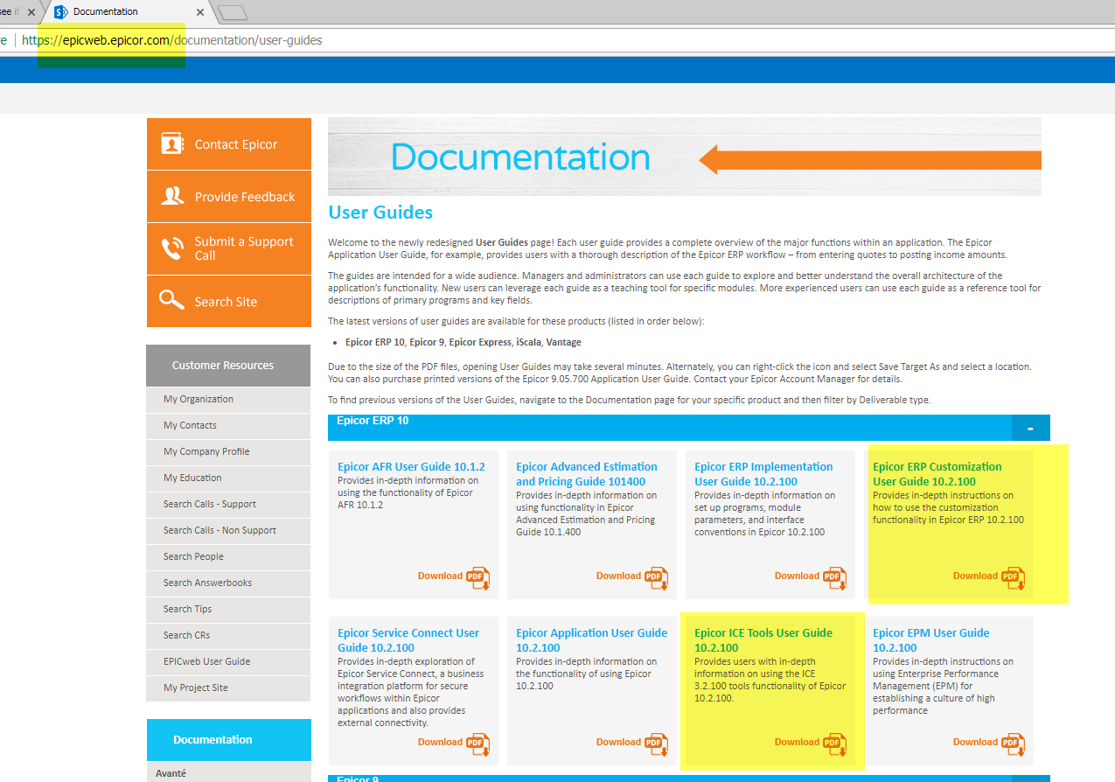Viewport: 1115px width, 782px height.
Task: Open the Avanté documentation link
Action: pyautogui.click(x=171, y=773)
